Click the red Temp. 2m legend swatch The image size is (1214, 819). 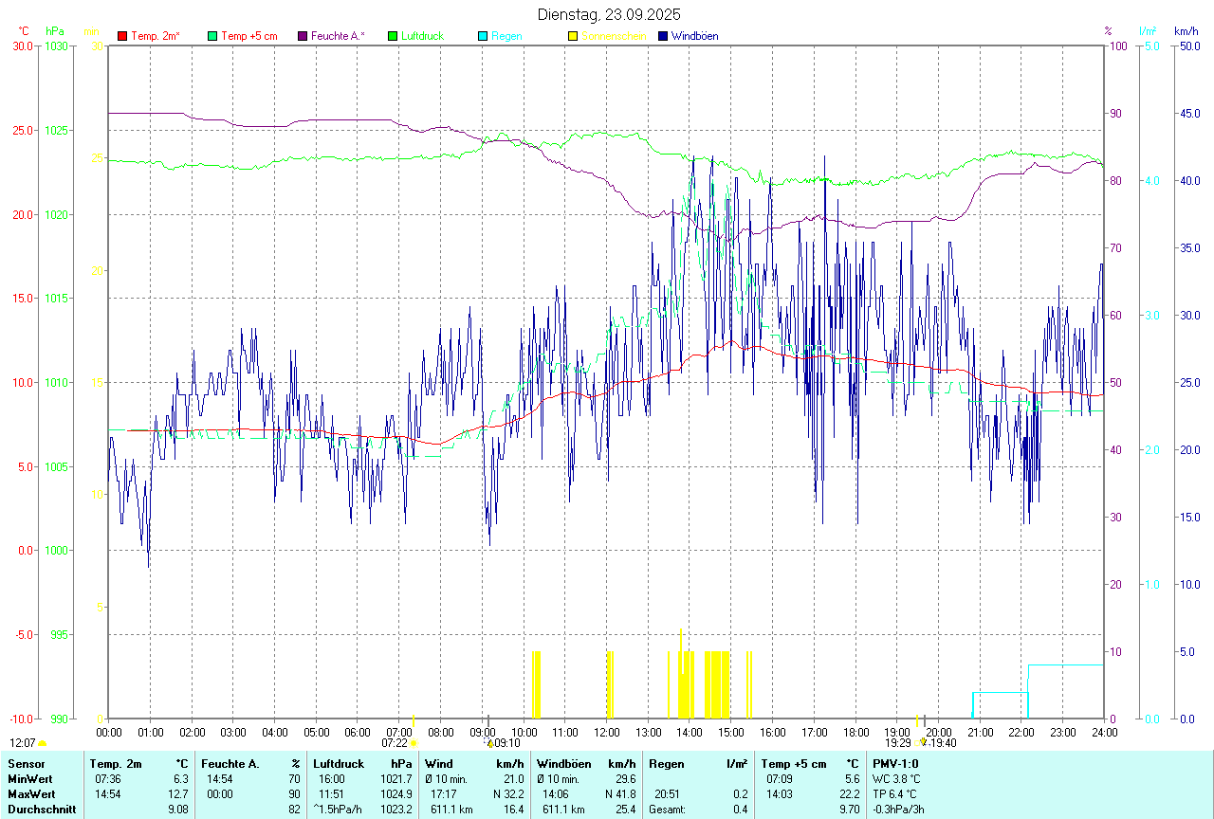point(122,36)
